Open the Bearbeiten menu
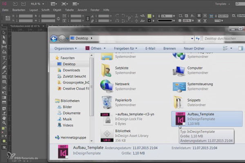Image resolution: width=245 pixels, height=163 pixels. pyautogui.click(x=19, y=10)
